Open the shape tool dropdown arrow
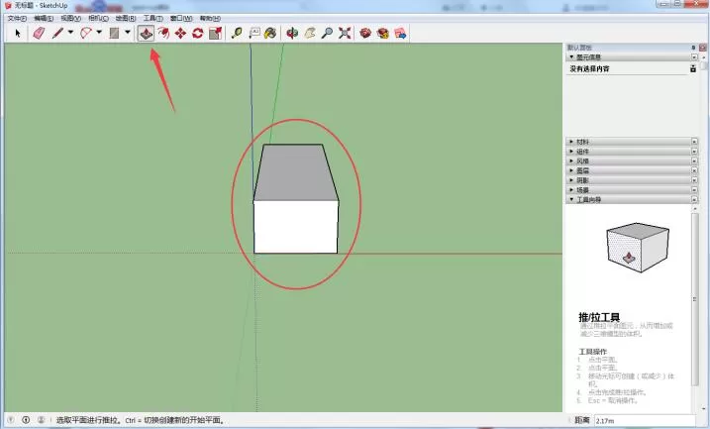The width and height of the screenshot is (710, 429). click(x=128, y=32)
